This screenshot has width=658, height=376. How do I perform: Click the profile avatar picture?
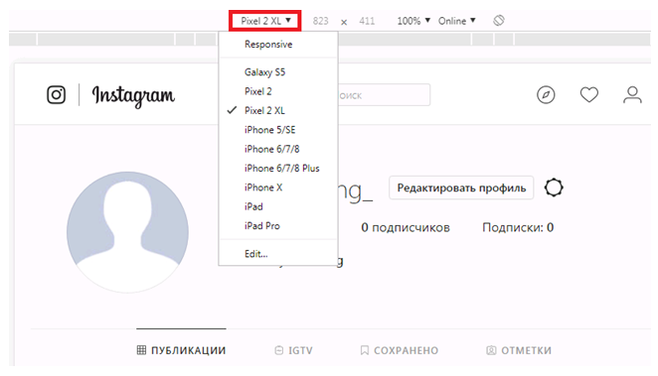[x=127, y=232]
